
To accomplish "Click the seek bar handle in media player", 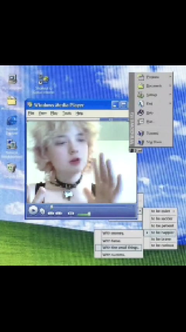I will pyautogui.click(x=51, y=206).
